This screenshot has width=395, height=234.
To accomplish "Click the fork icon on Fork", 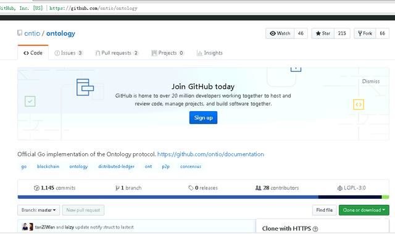I will [360, 33].
